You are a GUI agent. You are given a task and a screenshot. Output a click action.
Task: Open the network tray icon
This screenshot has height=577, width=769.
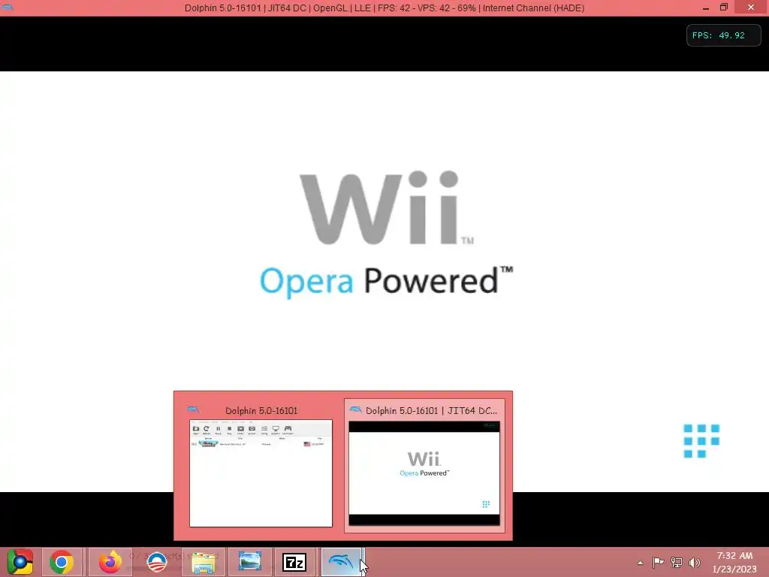(677, 563)
